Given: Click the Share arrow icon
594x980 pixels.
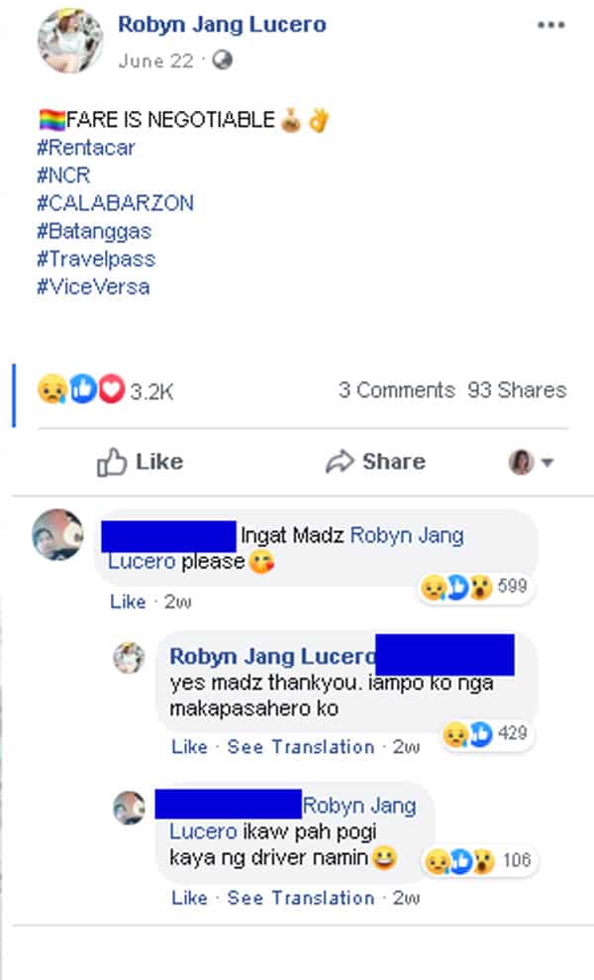Looking at the screenshot, I should 340,462.
